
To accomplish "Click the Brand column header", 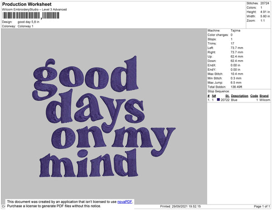I will point(264,96).
